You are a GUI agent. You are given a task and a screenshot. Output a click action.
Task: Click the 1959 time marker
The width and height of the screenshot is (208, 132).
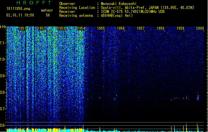(x=181, y=28)
